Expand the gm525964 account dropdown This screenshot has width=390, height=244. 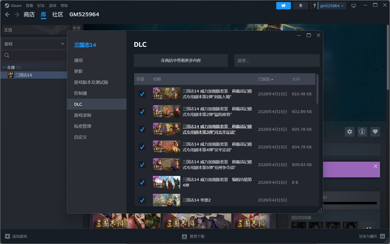click(332, 6)
